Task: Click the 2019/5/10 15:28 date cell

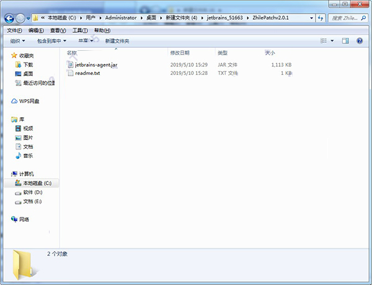Action: point(189,73)
